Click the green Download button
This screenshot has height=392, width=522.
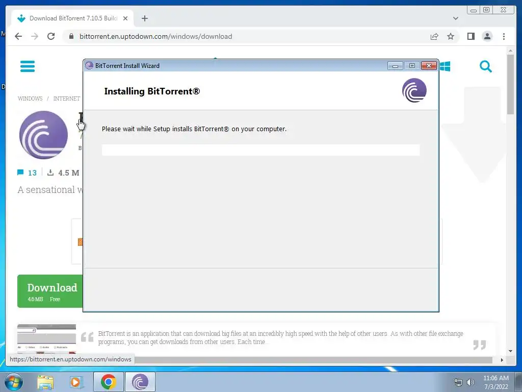50,291
